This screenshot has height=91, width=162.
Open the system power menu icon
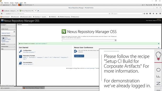[159, 5]
